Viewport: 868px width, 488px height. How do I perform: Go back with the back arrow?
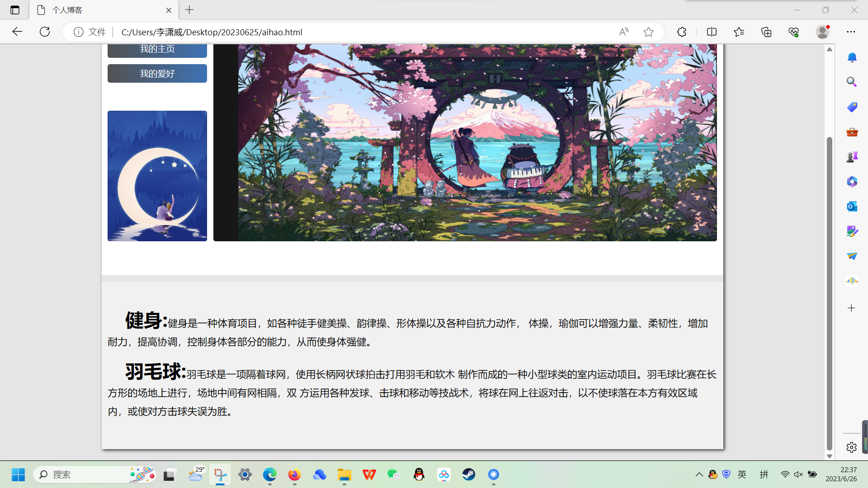click(17, 32)
